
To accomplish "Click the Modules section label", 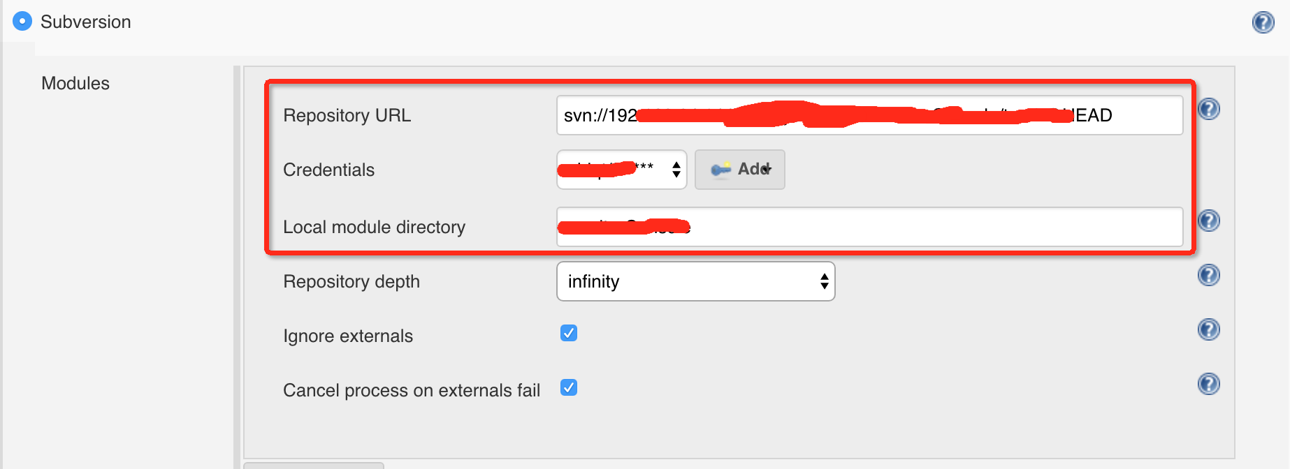I will (75, 83).
